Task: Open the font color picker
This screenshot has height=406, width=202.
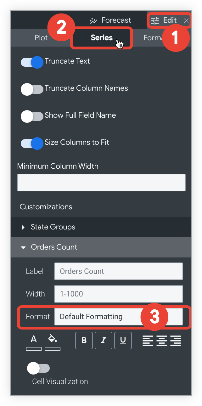Action: pyautogui.click(x=34, y=342)
